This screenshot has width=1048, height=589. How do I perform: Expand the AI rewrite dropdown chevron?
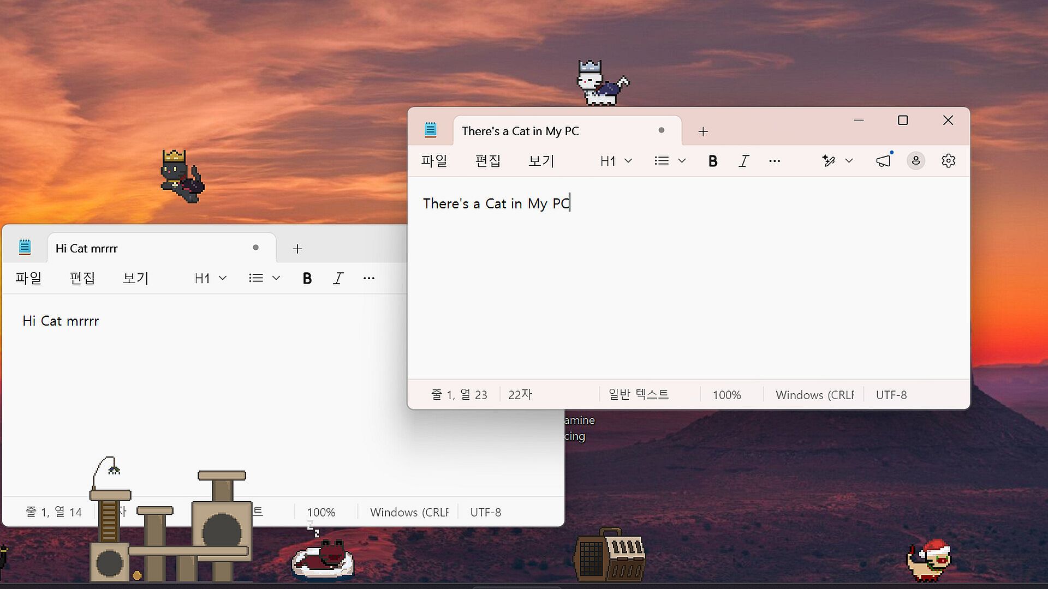click(x=849, y=161)
